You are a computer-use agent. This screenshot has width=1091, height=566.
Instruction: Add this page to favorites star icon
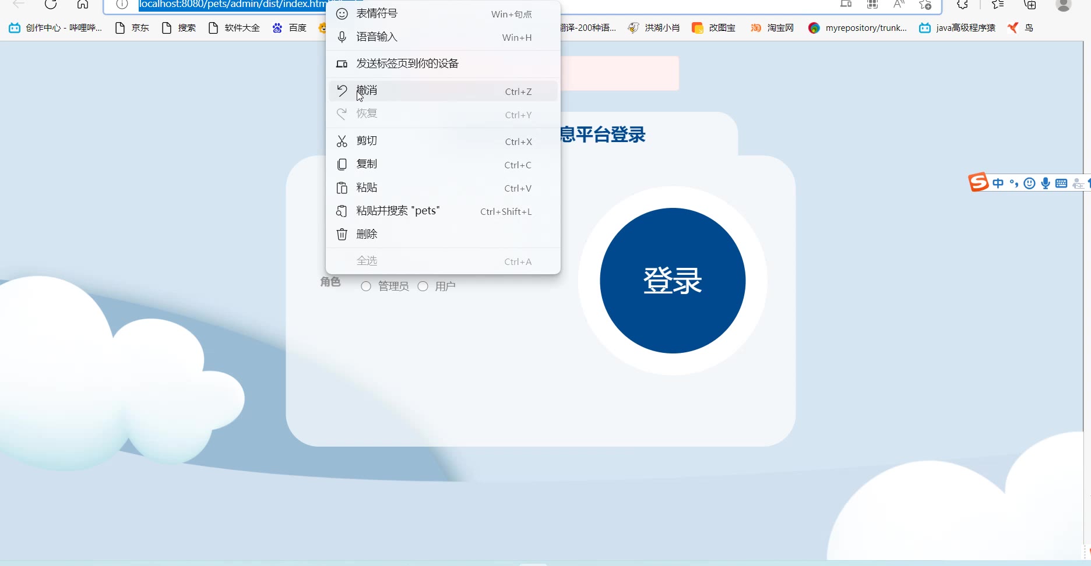pyautogui.click(x=925, y=5)
